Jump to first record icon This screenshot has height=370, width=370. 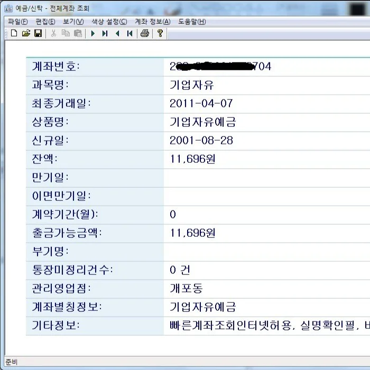coord(129,33)
